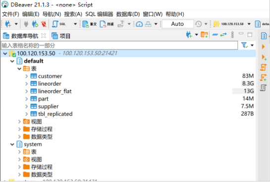Click the transaction log icon
The height and width of the screenshot is (182, 270).
[x=121, y=24]
